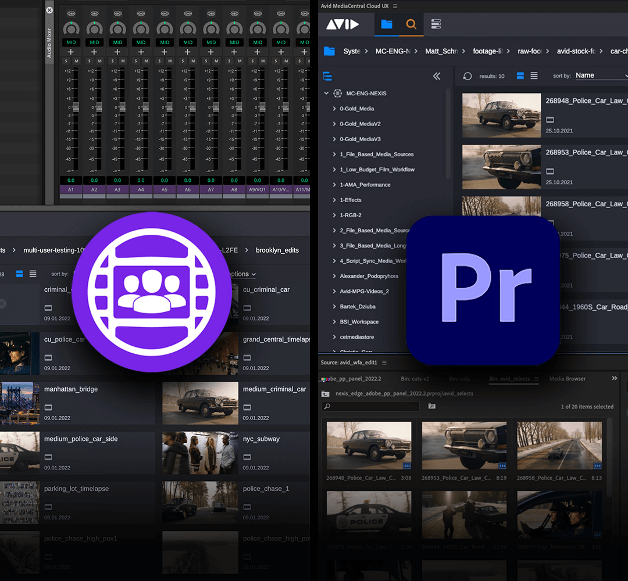The width and height of the screenshot is (628, 581).
Task: Open the Browse folder icon in Avid header
Action: [x=387, y=24]
